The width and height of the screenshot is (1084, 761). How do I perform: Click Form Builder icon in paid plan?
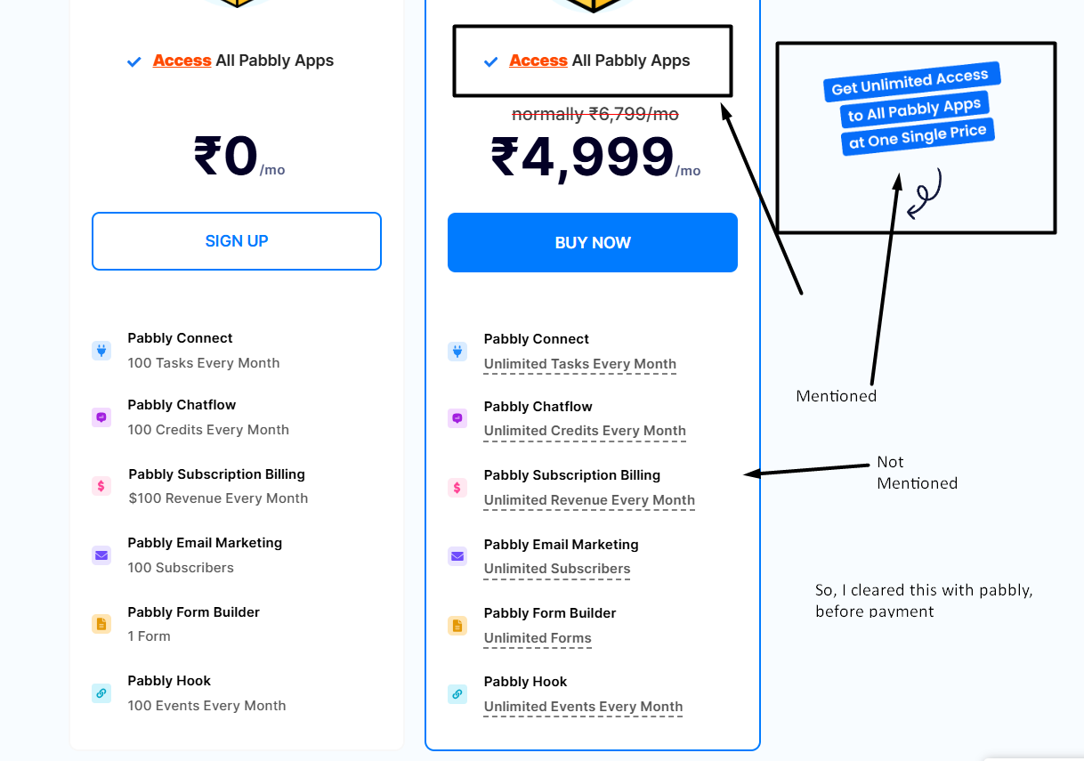pos(457,626)
